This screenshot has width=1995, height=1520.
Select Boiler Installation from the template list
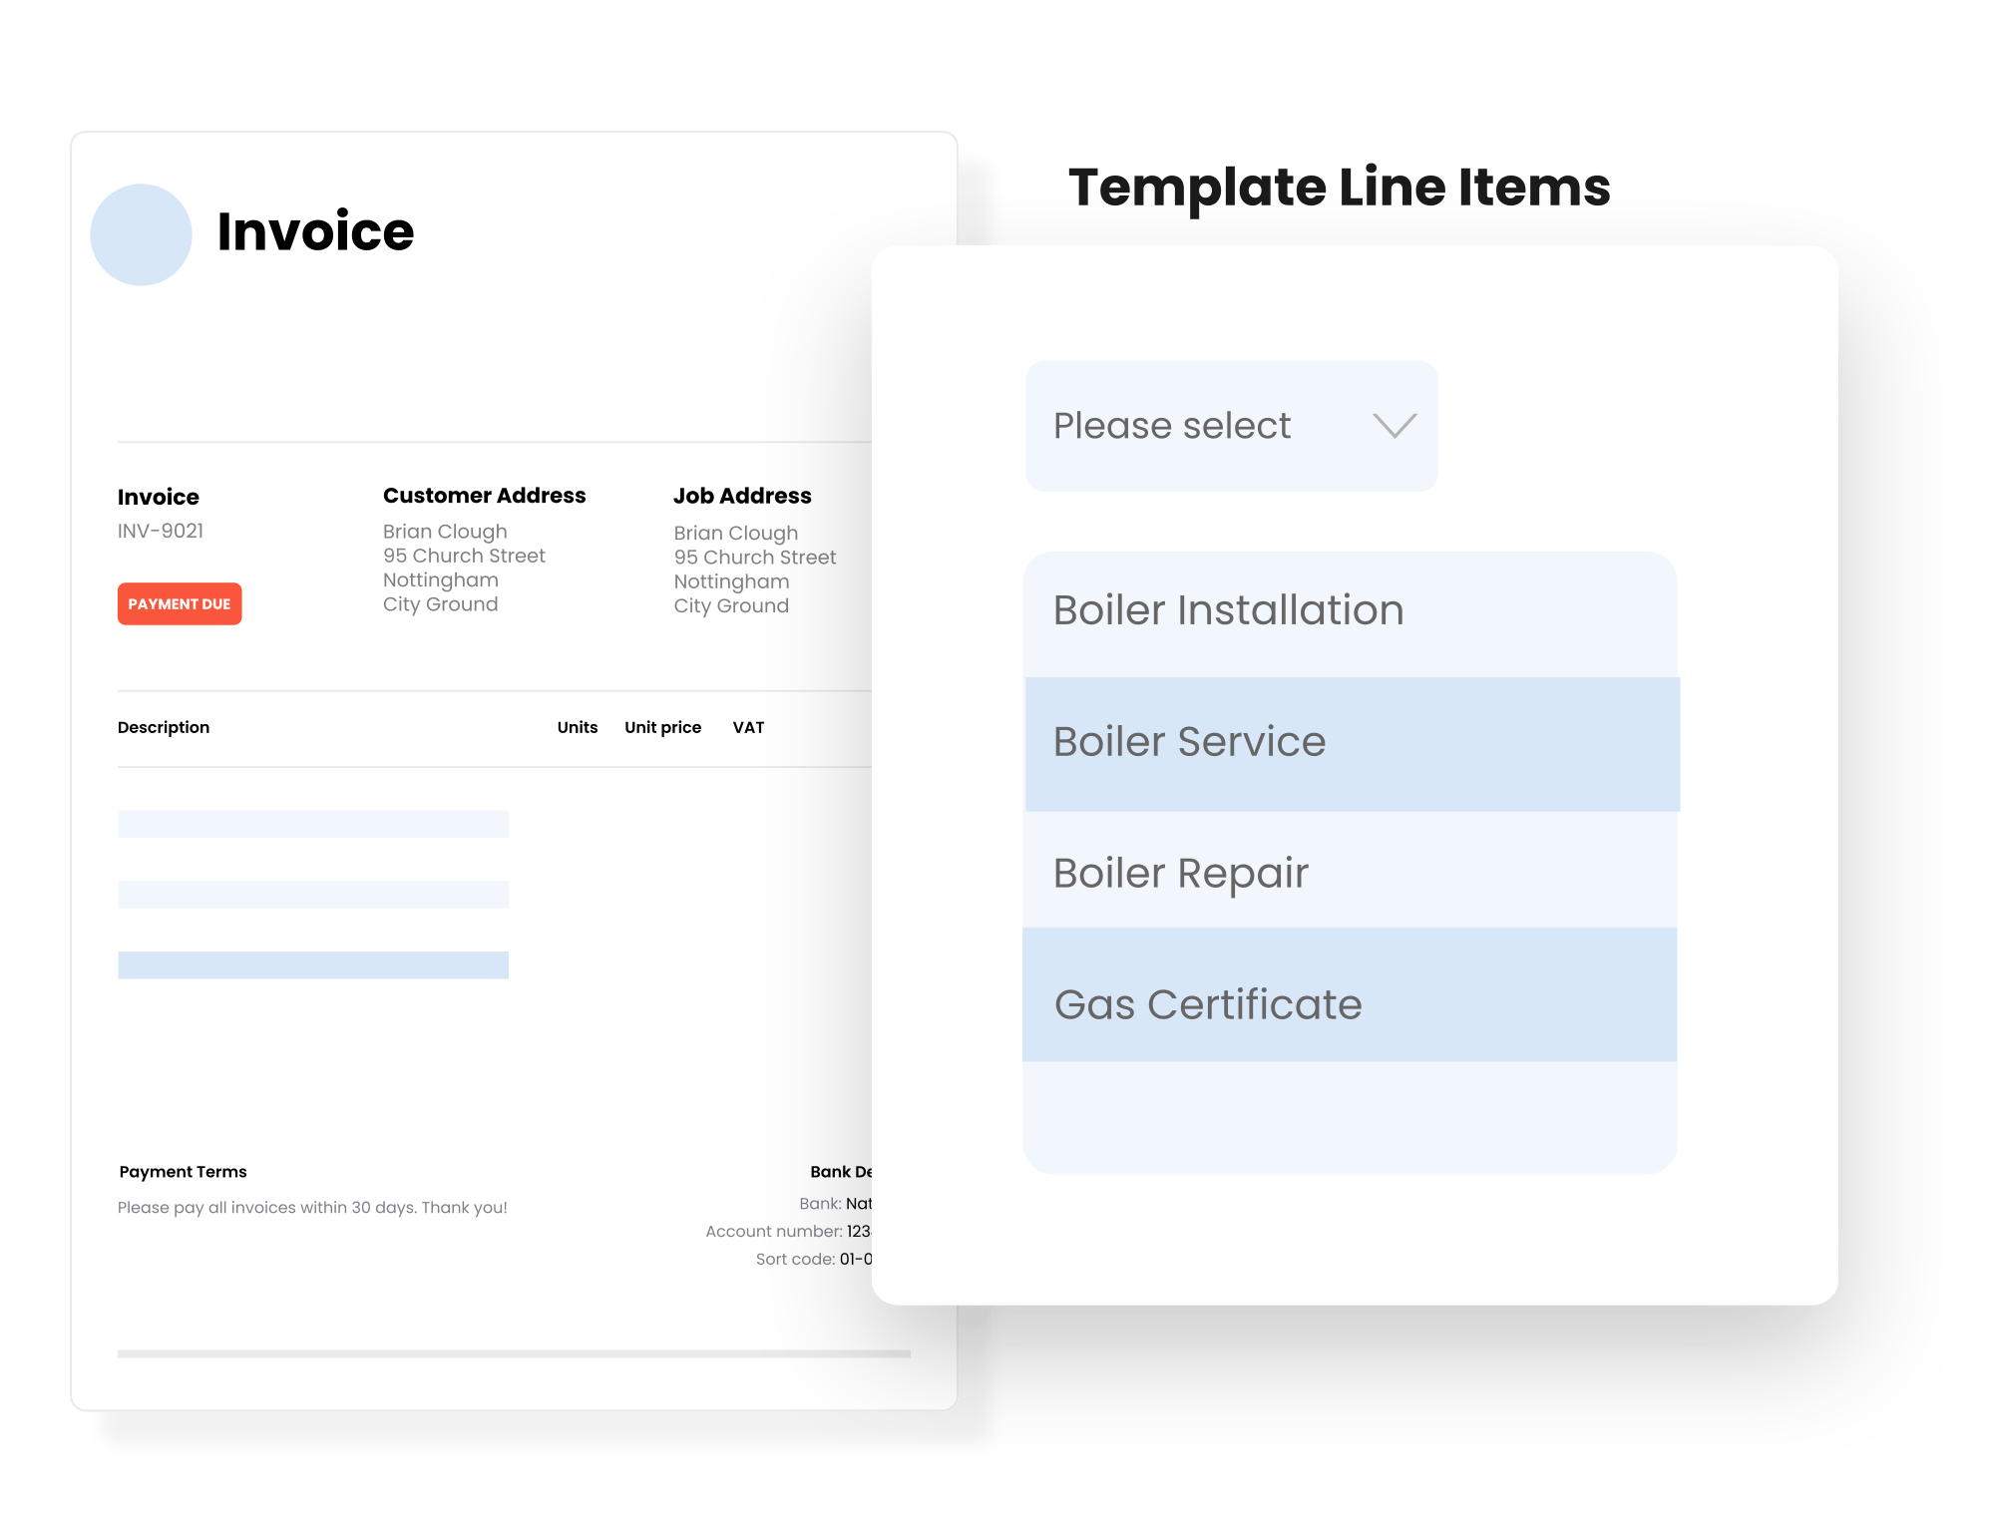(1229, 608)
